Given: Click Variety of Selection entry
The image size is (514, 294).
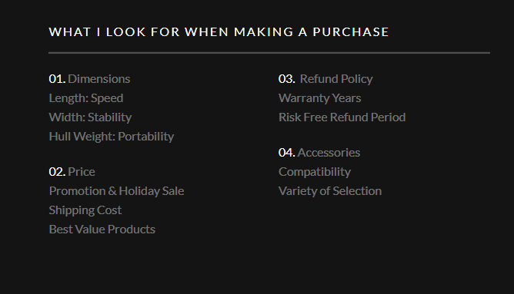Looking at the screenshot, I should pyautogui.click(x=330, y=191).
